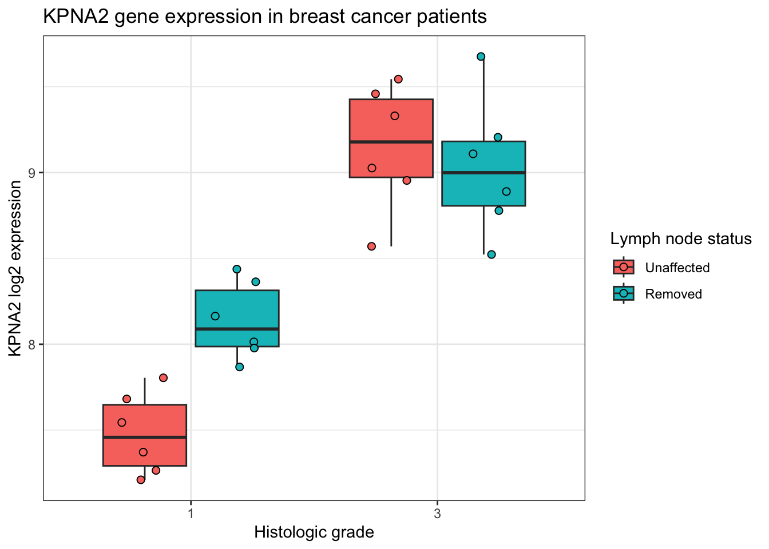Select the 'Removed' legend label
769x549 pixels.
click(673, 294)
